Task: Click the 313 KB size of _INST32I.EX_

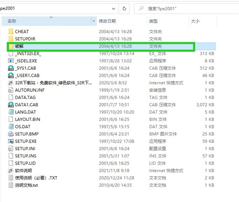Action: [x=207, y=54]
